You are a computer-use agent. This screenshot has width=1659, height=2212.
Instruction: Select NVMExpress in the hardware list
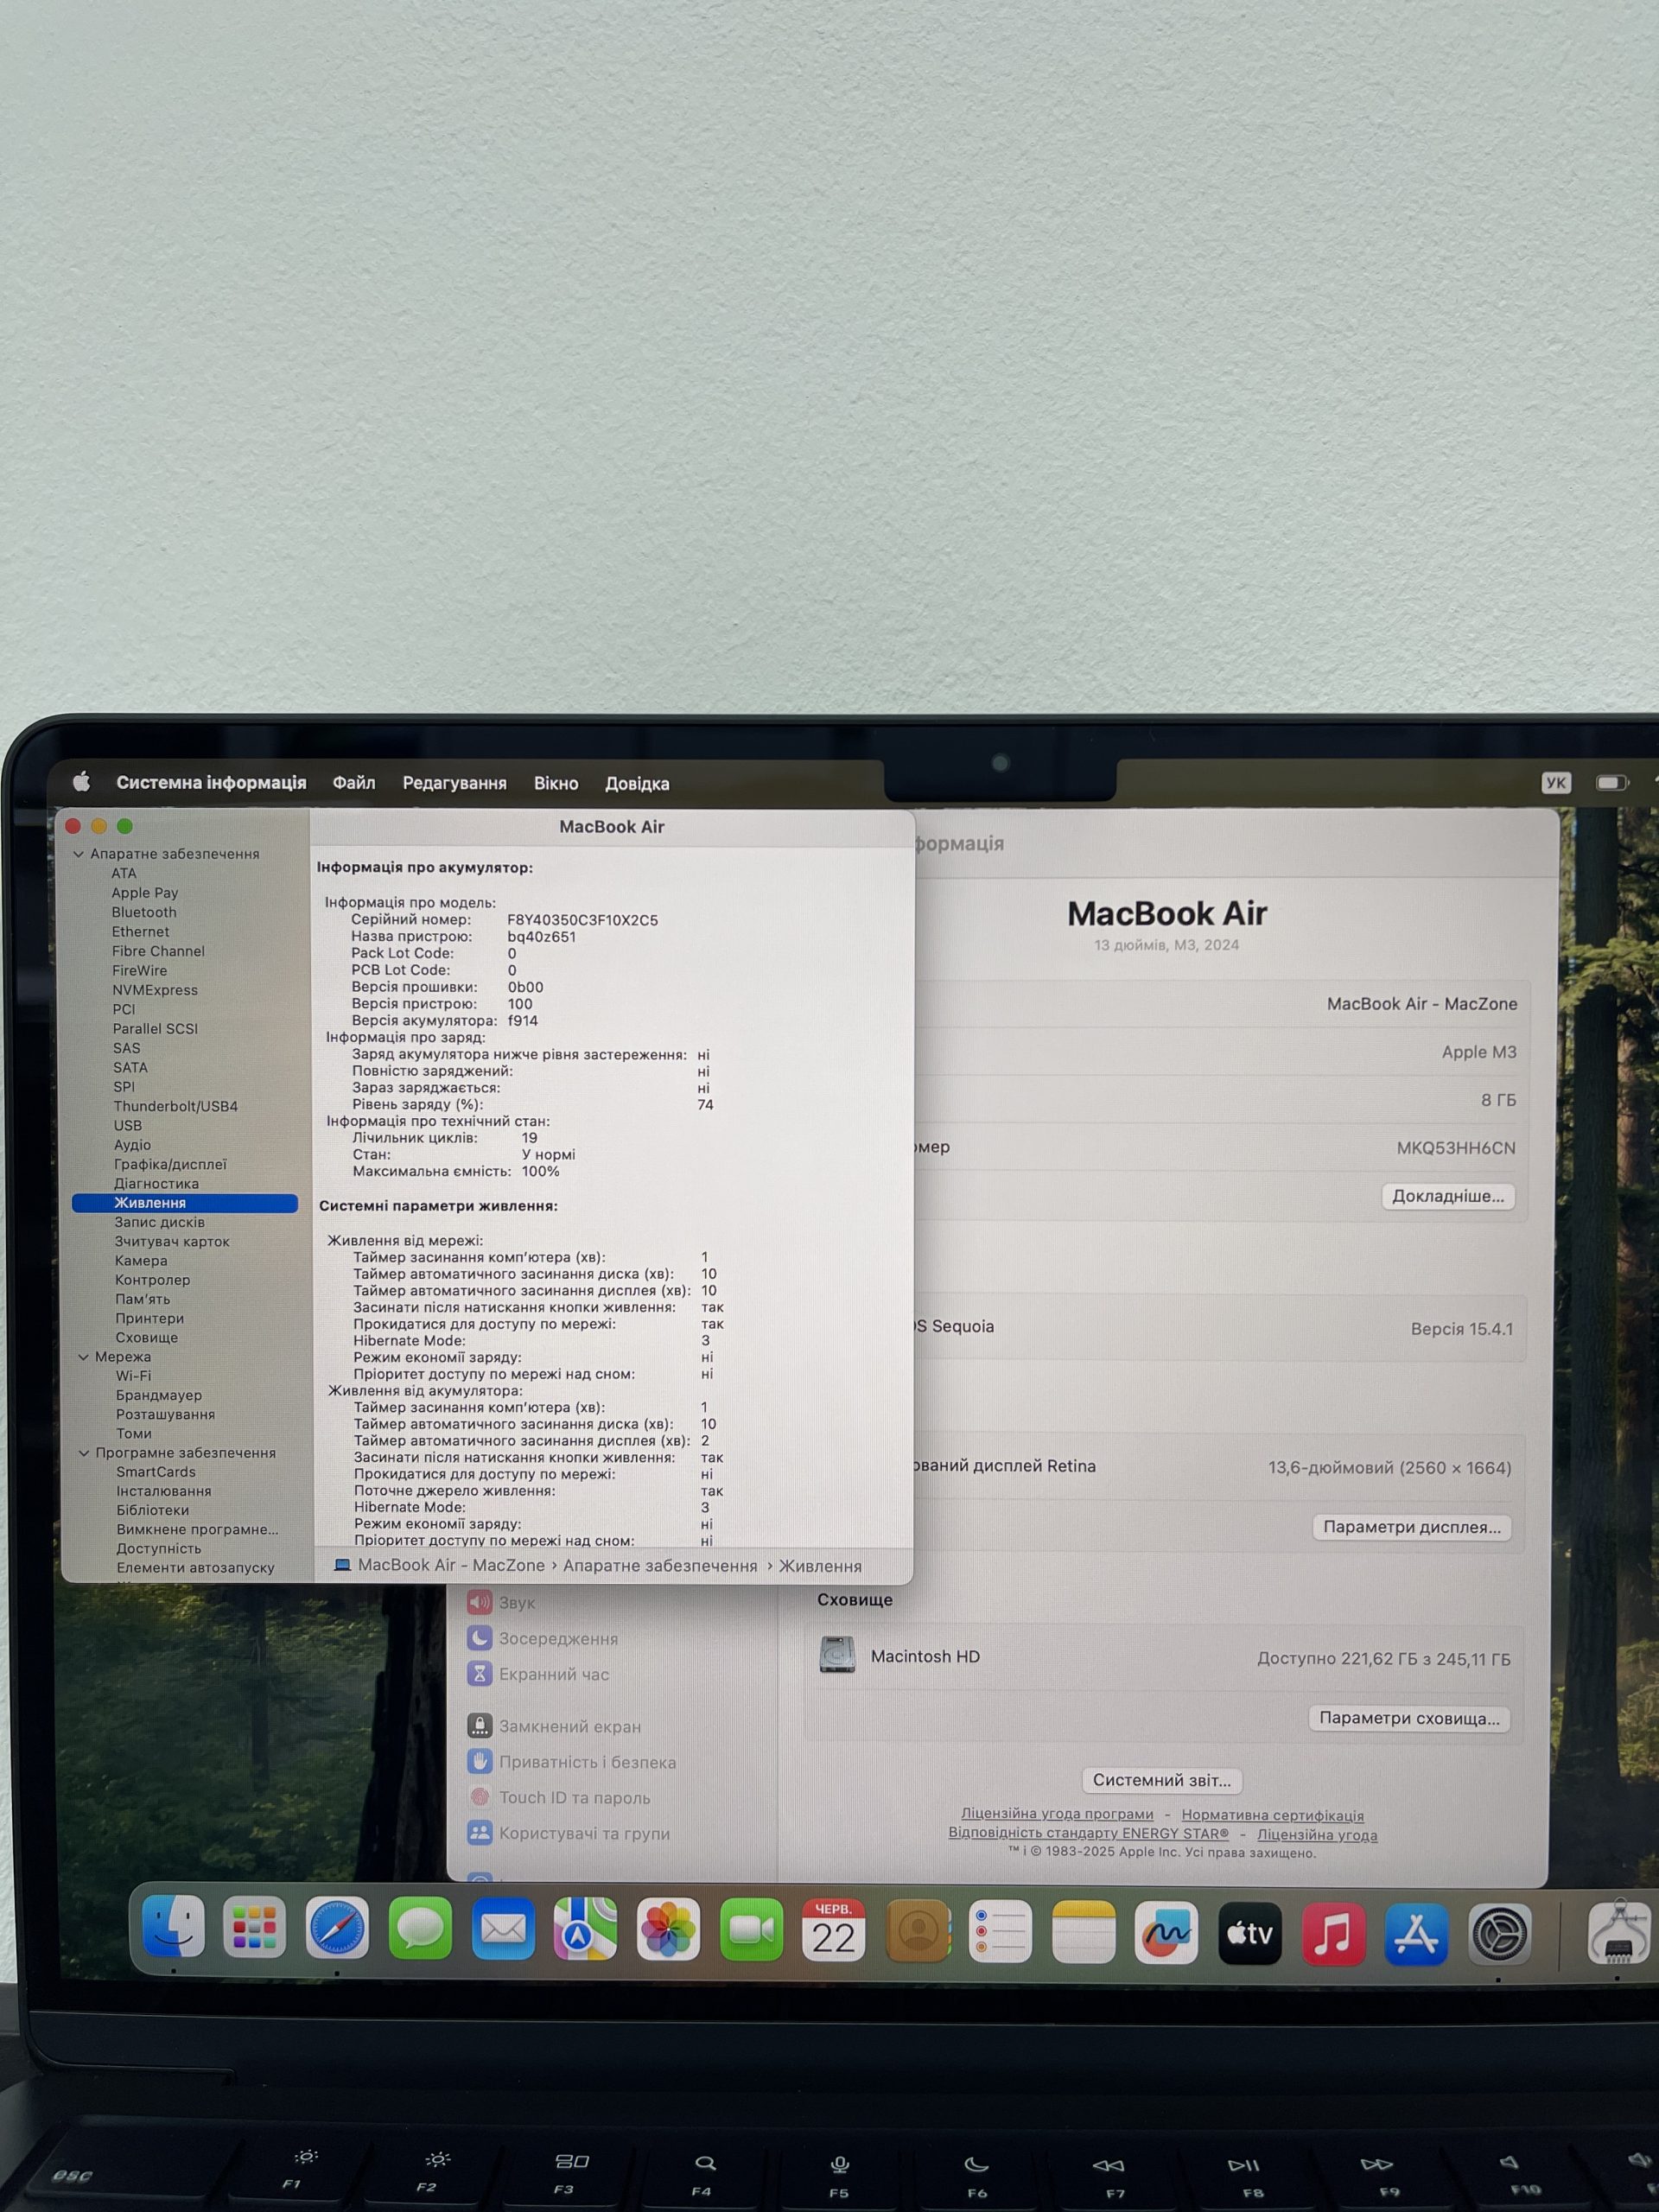click(x=155, y=990)
